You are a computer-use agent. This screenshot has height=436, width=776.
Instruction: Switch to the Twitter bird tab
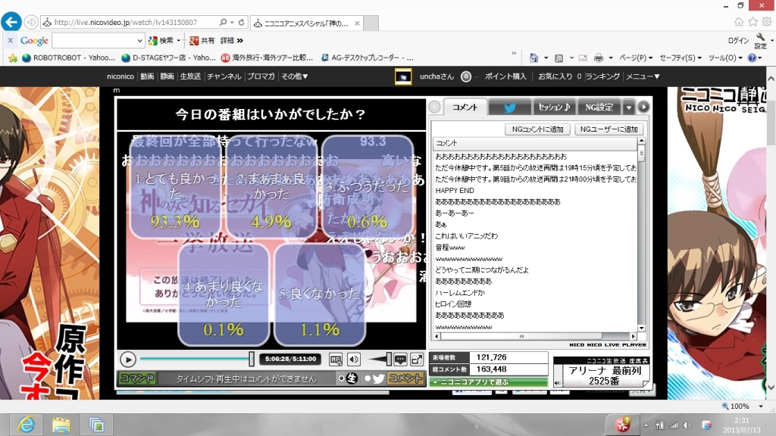(510, 107)
